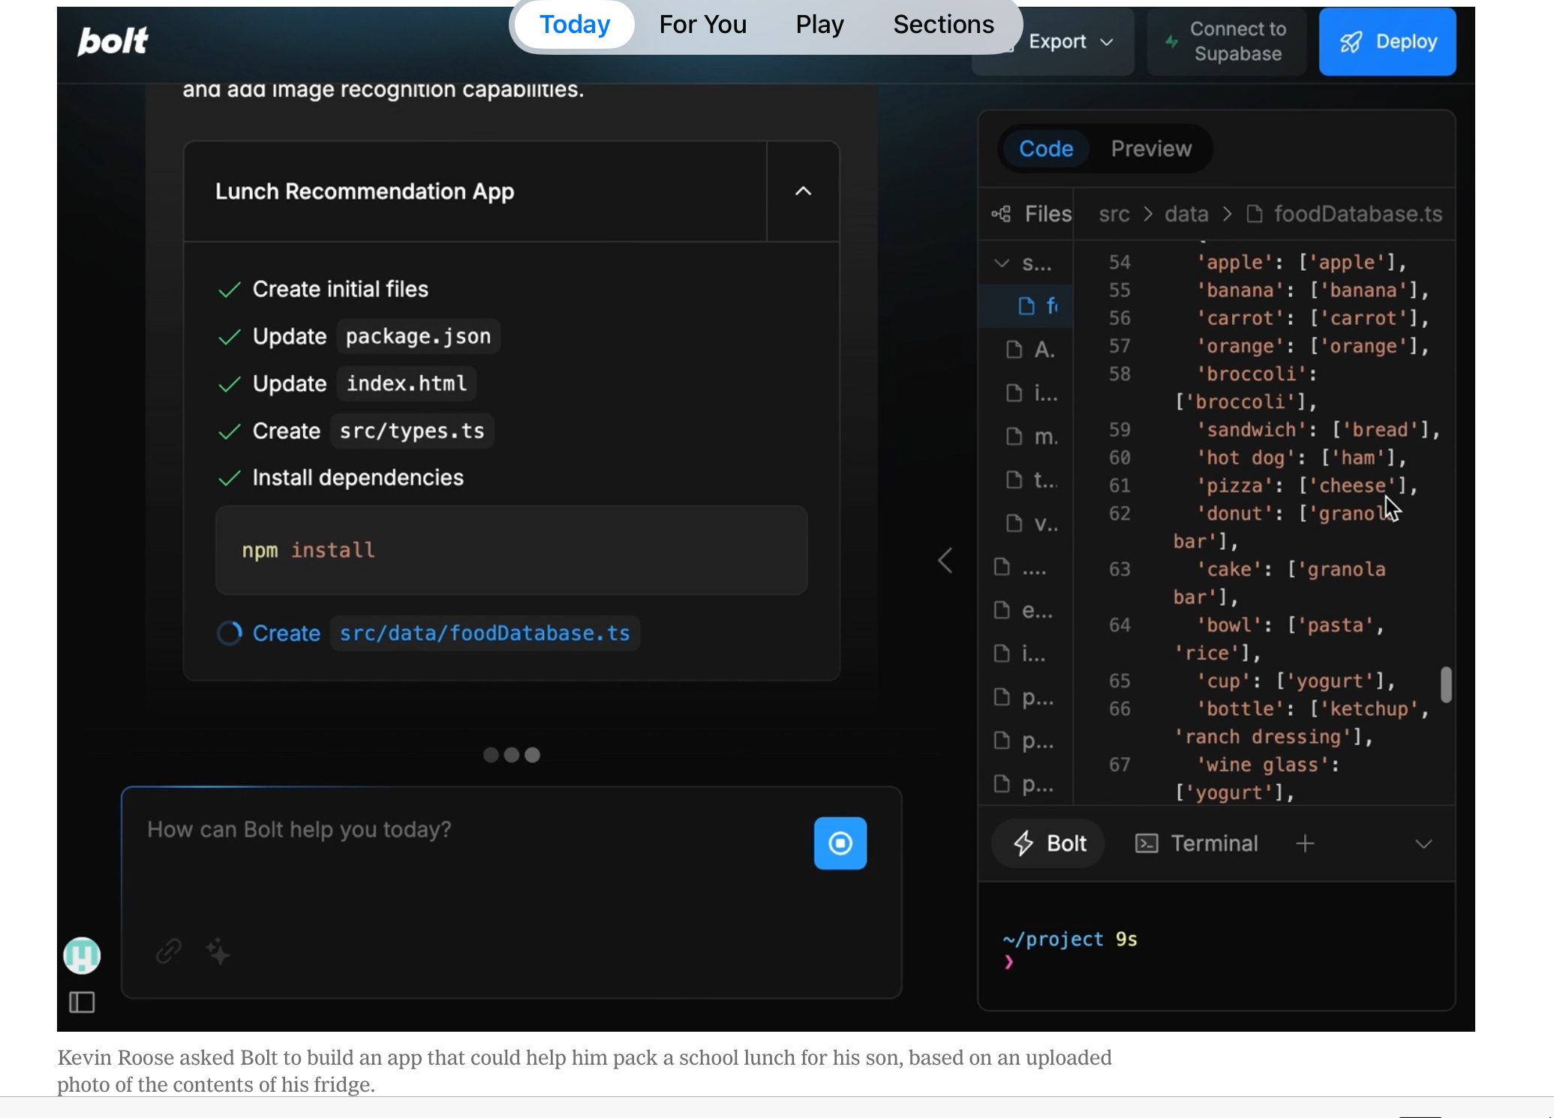
Task: Add a new terminal with plus icon
Action: (x=1305, y=843)
